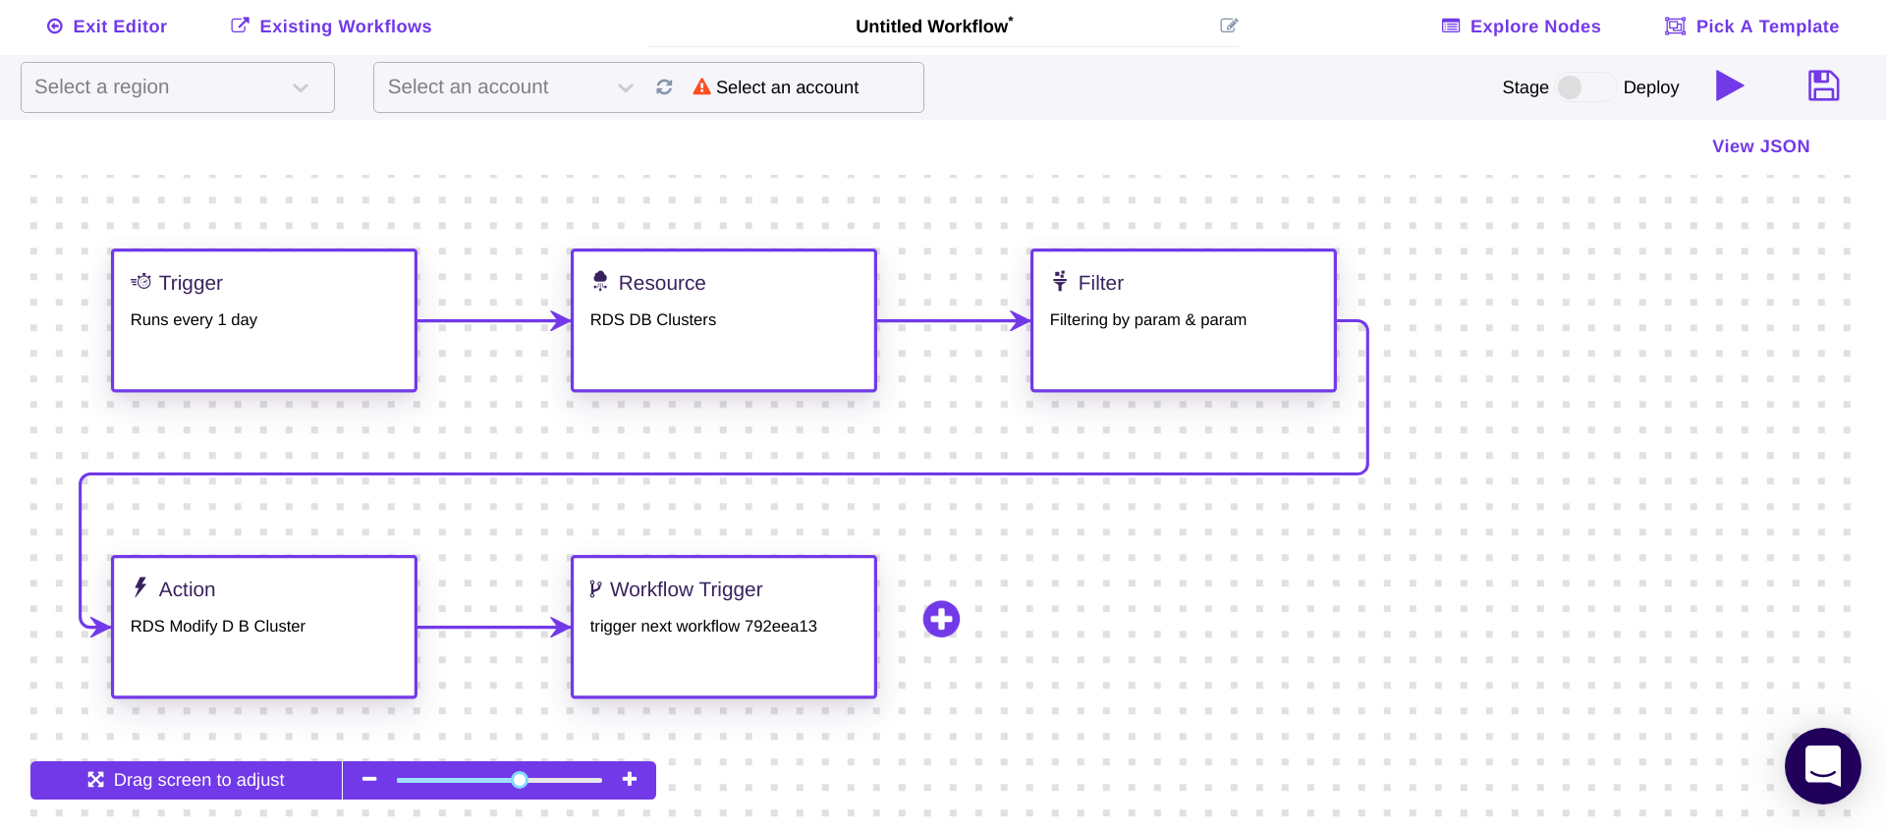The width and height of the screenshot is (1886, 830).
Task: Click 'trigger next workflow 792eea13' text
Action: coord(703,627)
